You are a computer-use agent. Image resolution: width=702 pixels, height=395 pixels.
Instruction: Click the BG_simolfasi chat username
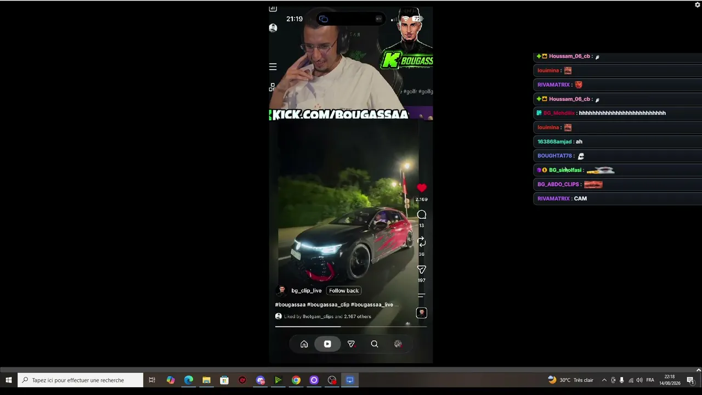point(565,170)
